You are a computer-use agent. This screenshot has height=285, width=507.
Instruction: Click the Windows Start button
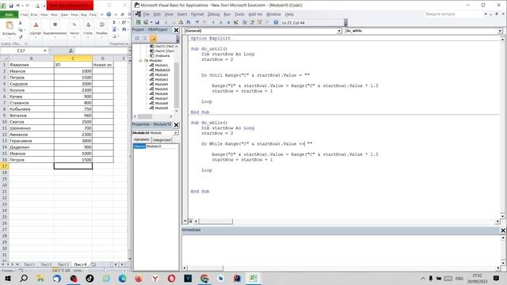click(7, 278)
